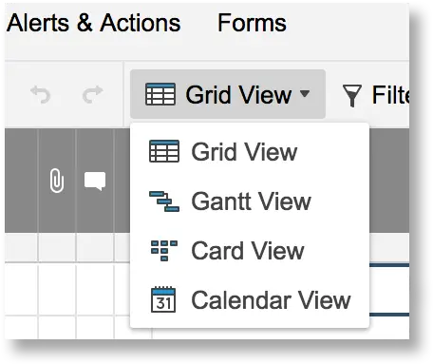Choose Card View from the menu
Viewport: 433px width, 364px height.
click(x=250, y=251)
